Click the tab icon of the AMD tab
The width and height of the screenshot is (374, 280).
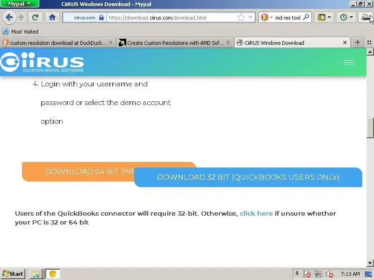[122, 42]
